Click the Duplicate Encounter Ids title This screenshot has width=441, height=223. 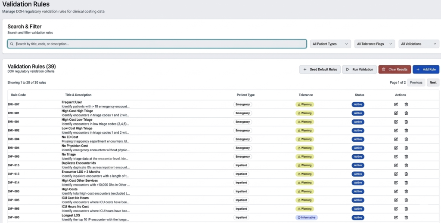[x=79, y=163]
